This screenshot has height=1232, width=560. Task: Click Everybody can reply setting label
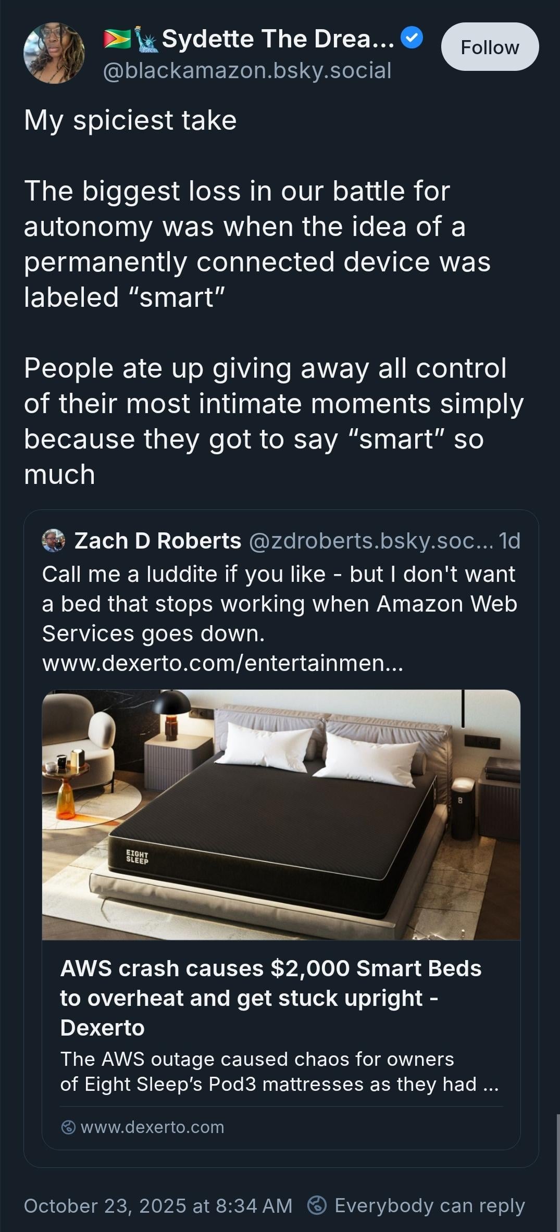429,1206
